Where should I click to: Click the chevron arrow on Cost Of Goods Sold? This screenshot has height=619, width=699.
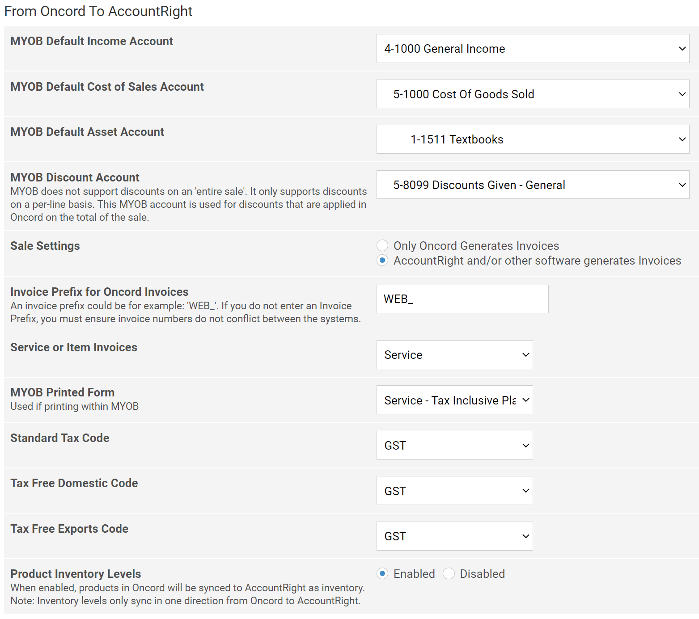[x=682, y=94]
